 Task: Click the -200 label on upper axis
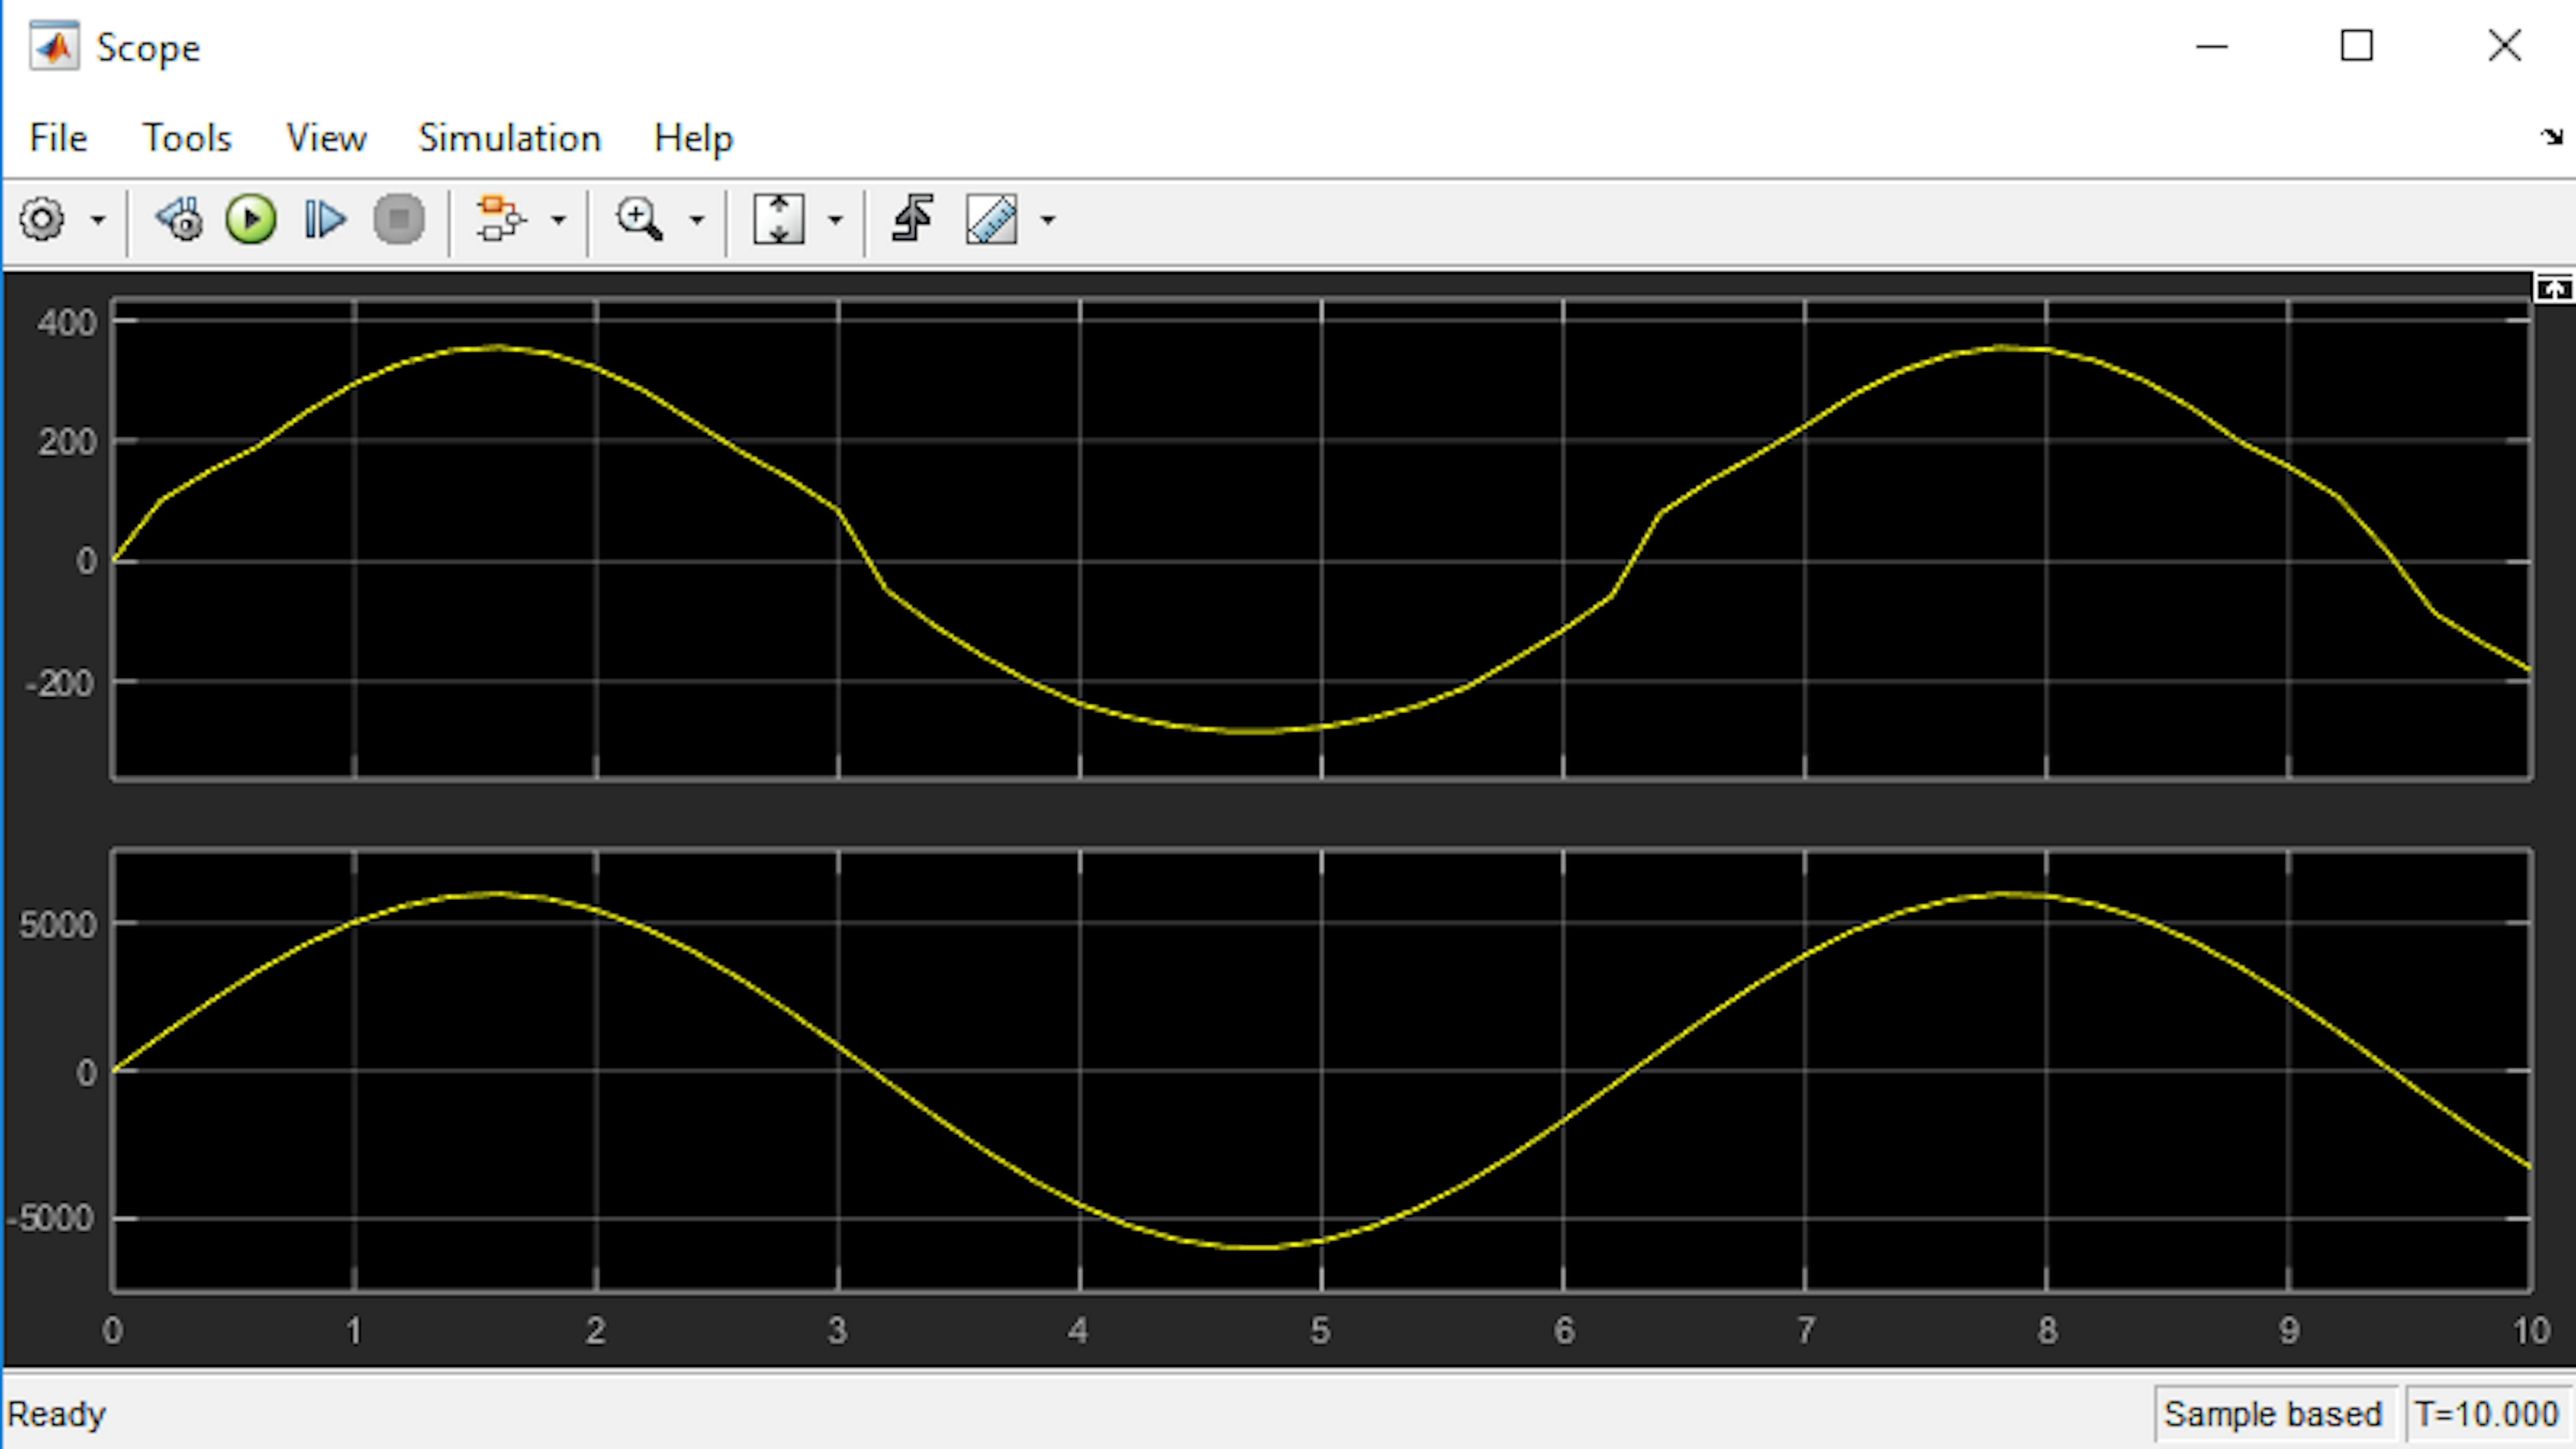tap(60, 684)
